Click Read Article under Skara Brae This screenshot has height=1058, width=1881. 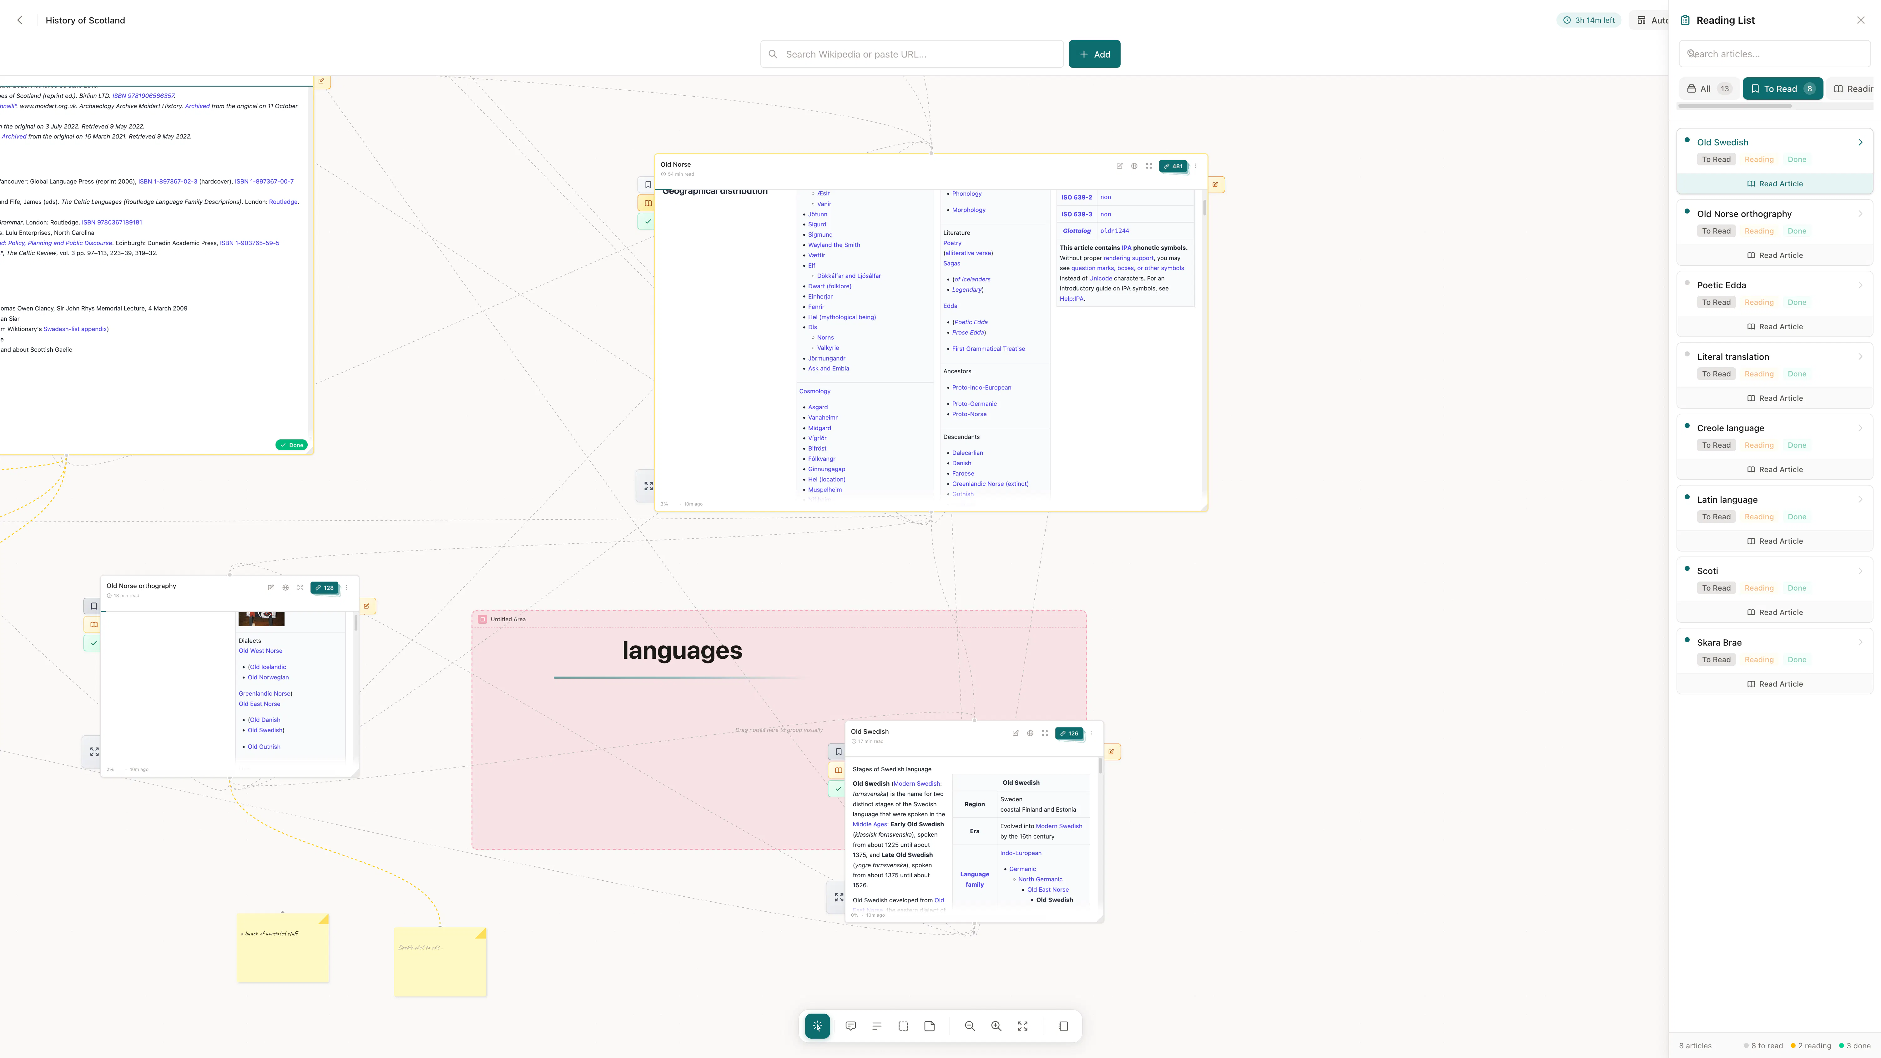click(x=1774, y=684)
